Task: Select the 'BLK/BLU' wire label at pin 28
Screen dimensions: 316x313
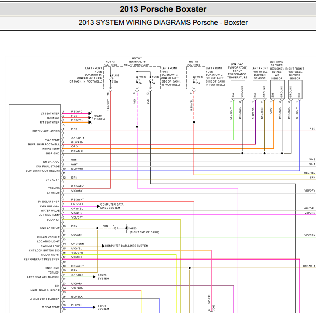Action: 77,305
